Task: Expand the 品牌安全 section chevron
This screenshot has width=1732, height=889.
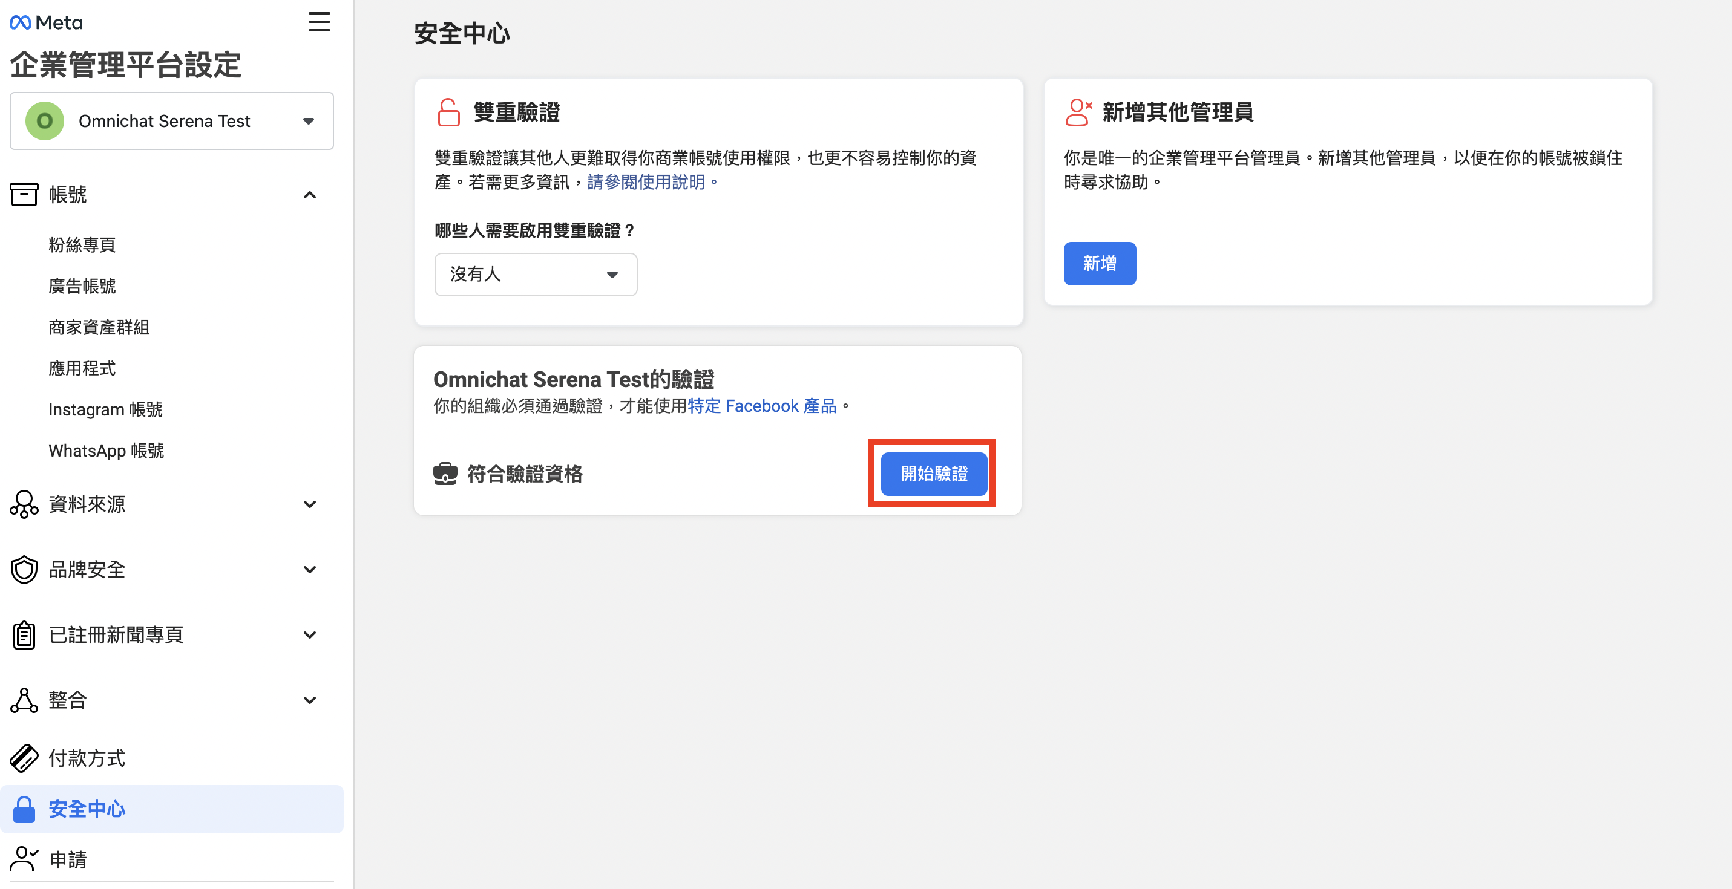Action: point(309,569)
